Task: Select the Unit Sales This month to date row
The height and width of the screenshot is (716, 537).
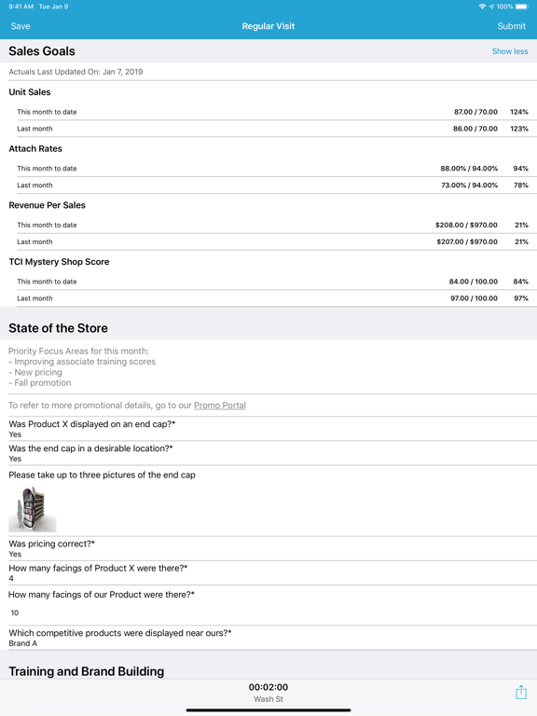Action: (272, 112)
